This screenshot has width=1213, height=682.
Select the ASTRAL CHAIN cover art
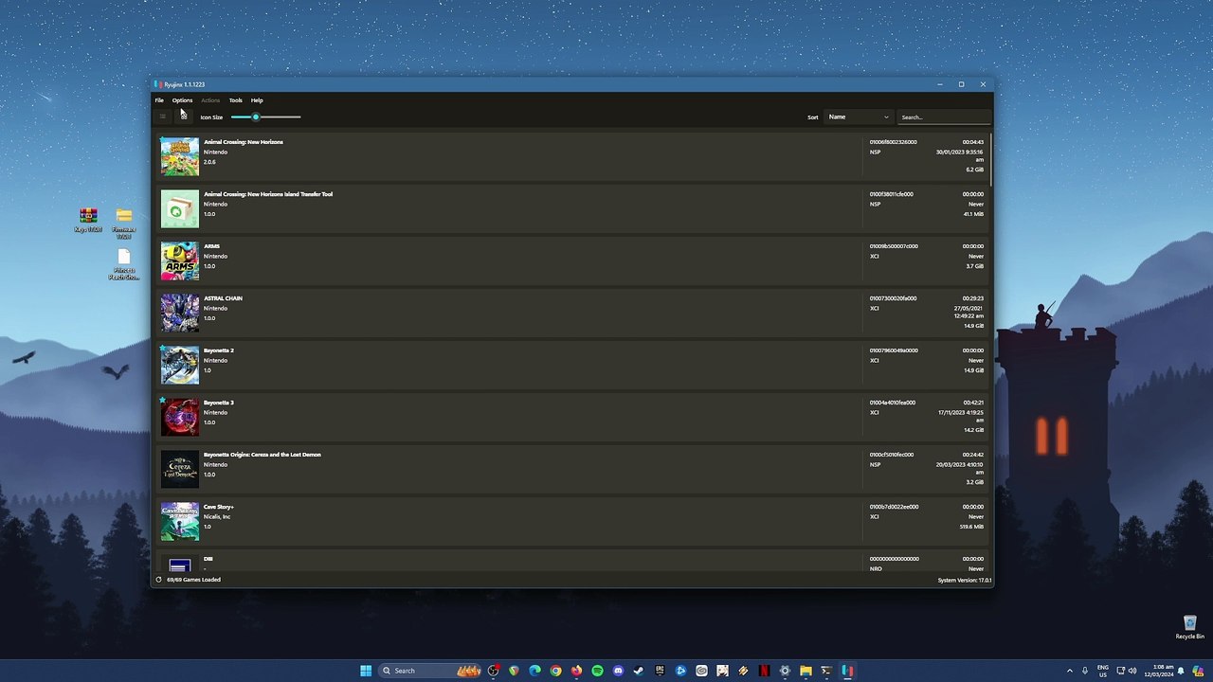click(180, 314)
